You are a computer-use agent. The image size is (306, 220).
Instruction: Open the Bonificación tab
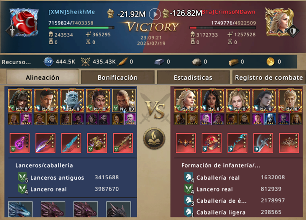117,77
